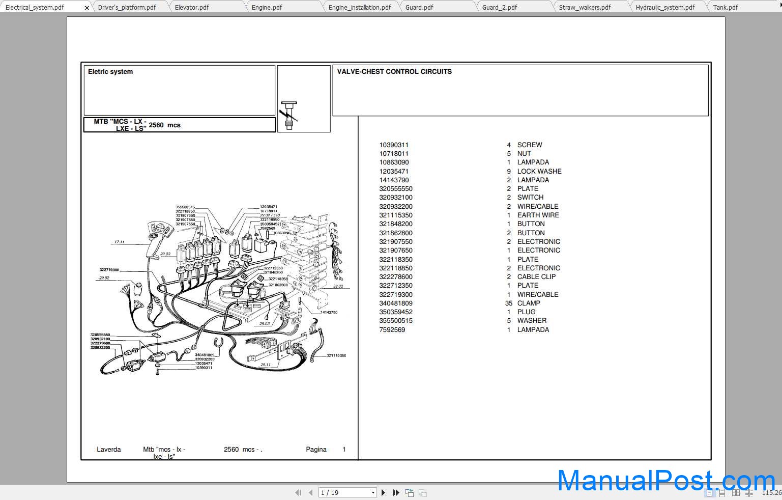Click the CLAMP description text
The width and height of the screenshot is (782, 500).
pos(529,303)
